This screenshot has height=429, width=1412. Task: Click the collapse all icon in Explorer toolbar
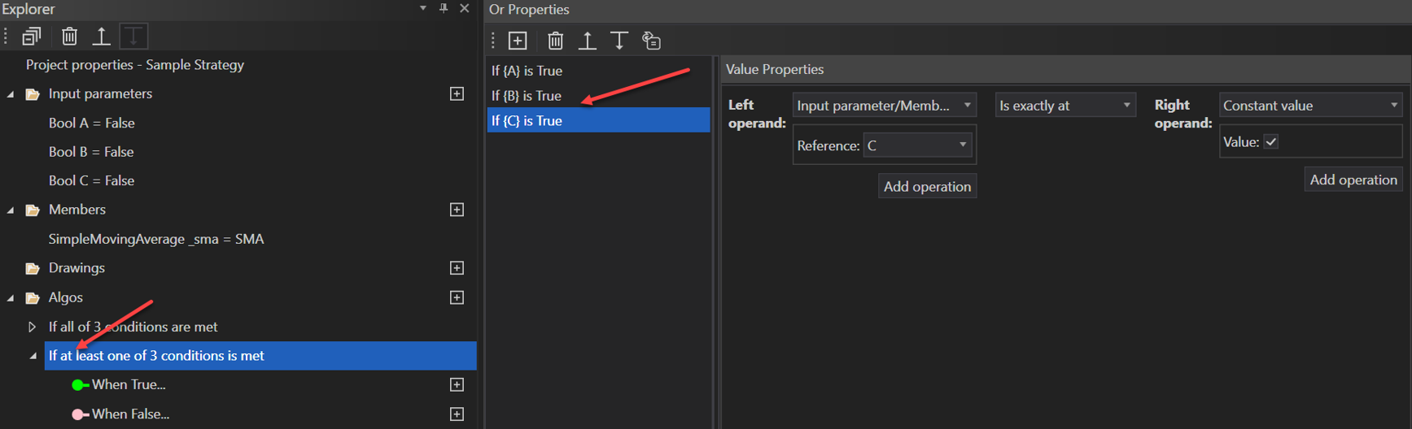click(32, 36)
